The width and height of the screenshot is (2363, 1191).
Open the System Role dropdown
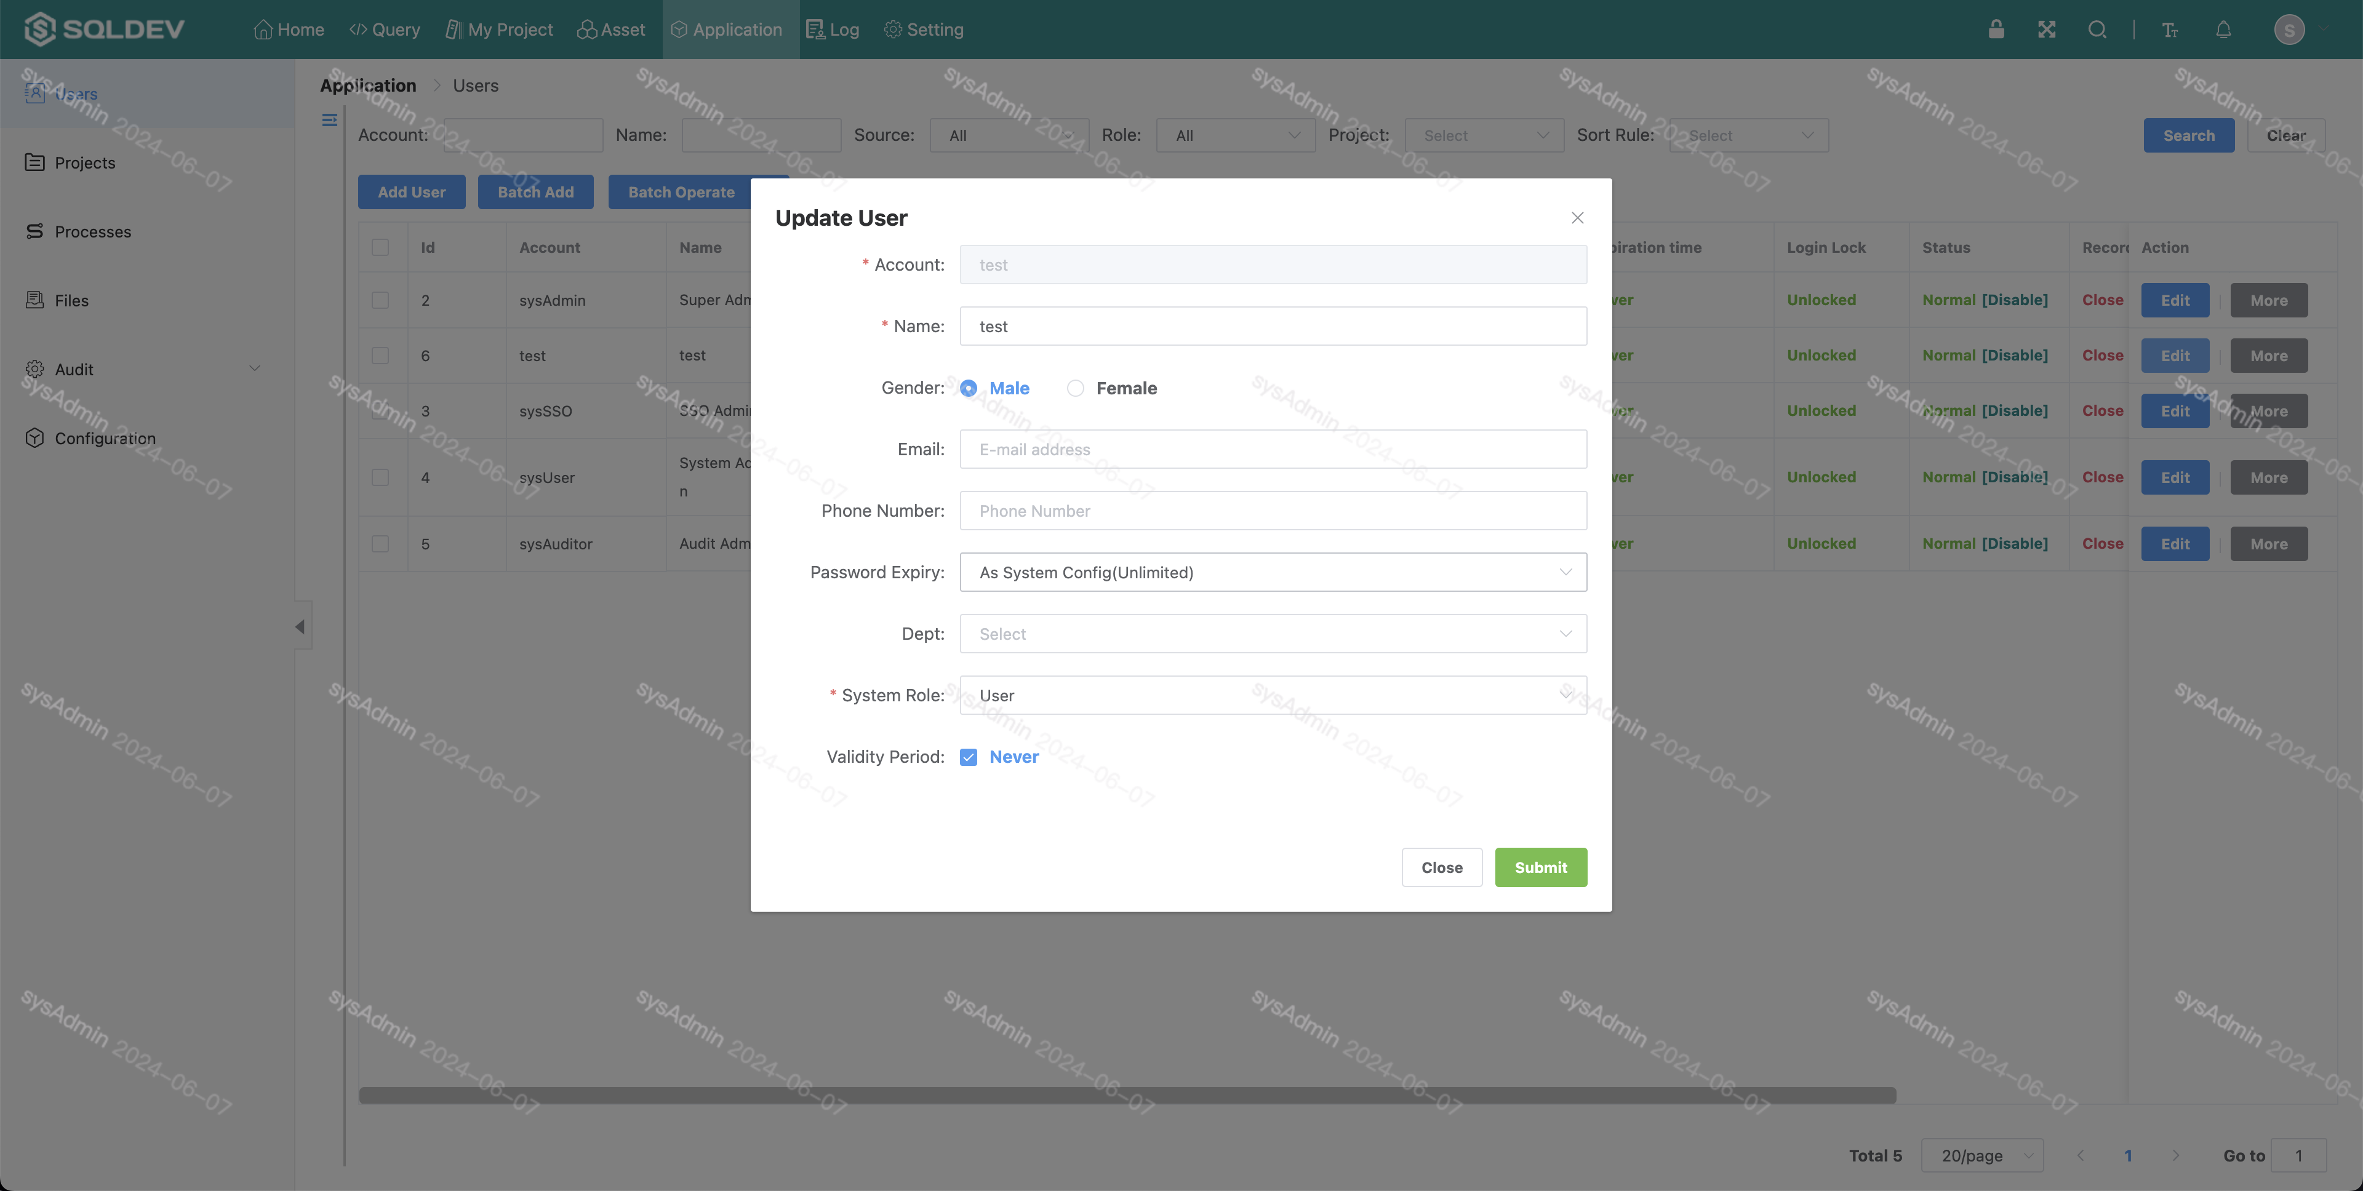pyautogui.click(x=1273, y=695)
